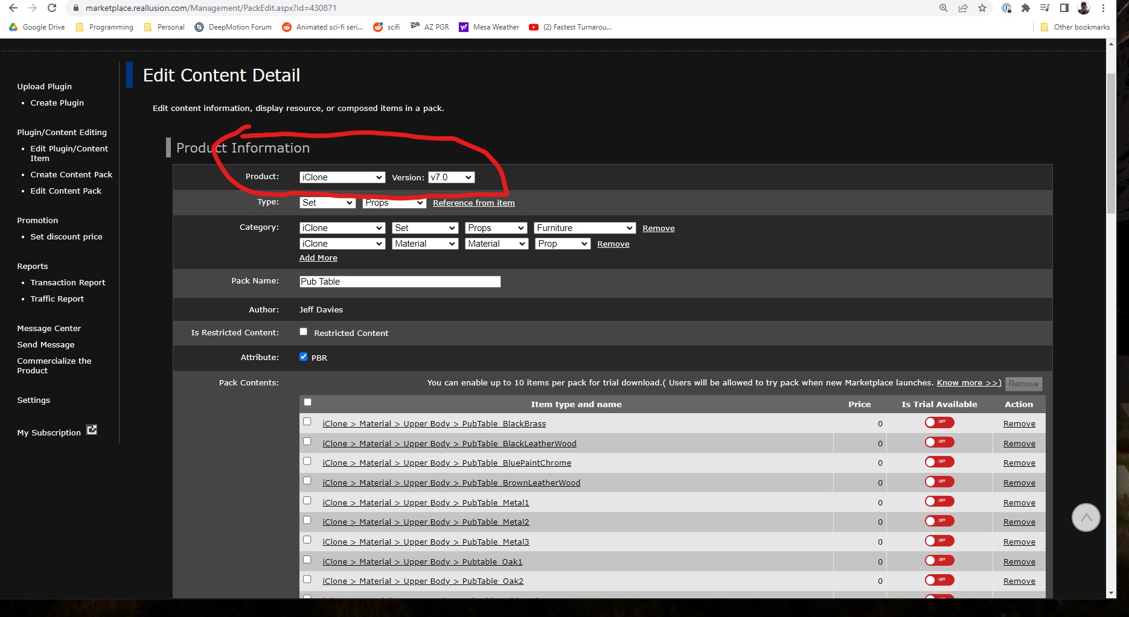This screenshot has height=617, width=1129.
Task: Open the first Category row Set dropdown
Action: pyautogui.click(x=425, y=228)
